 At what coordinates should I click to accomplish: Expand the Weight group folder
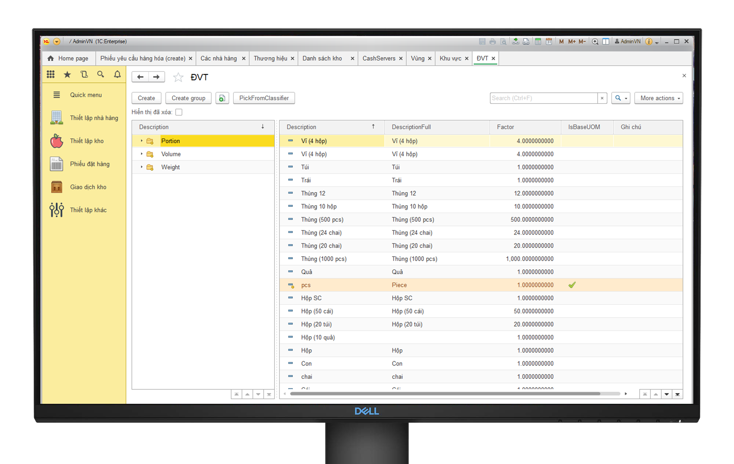point(142,167)
